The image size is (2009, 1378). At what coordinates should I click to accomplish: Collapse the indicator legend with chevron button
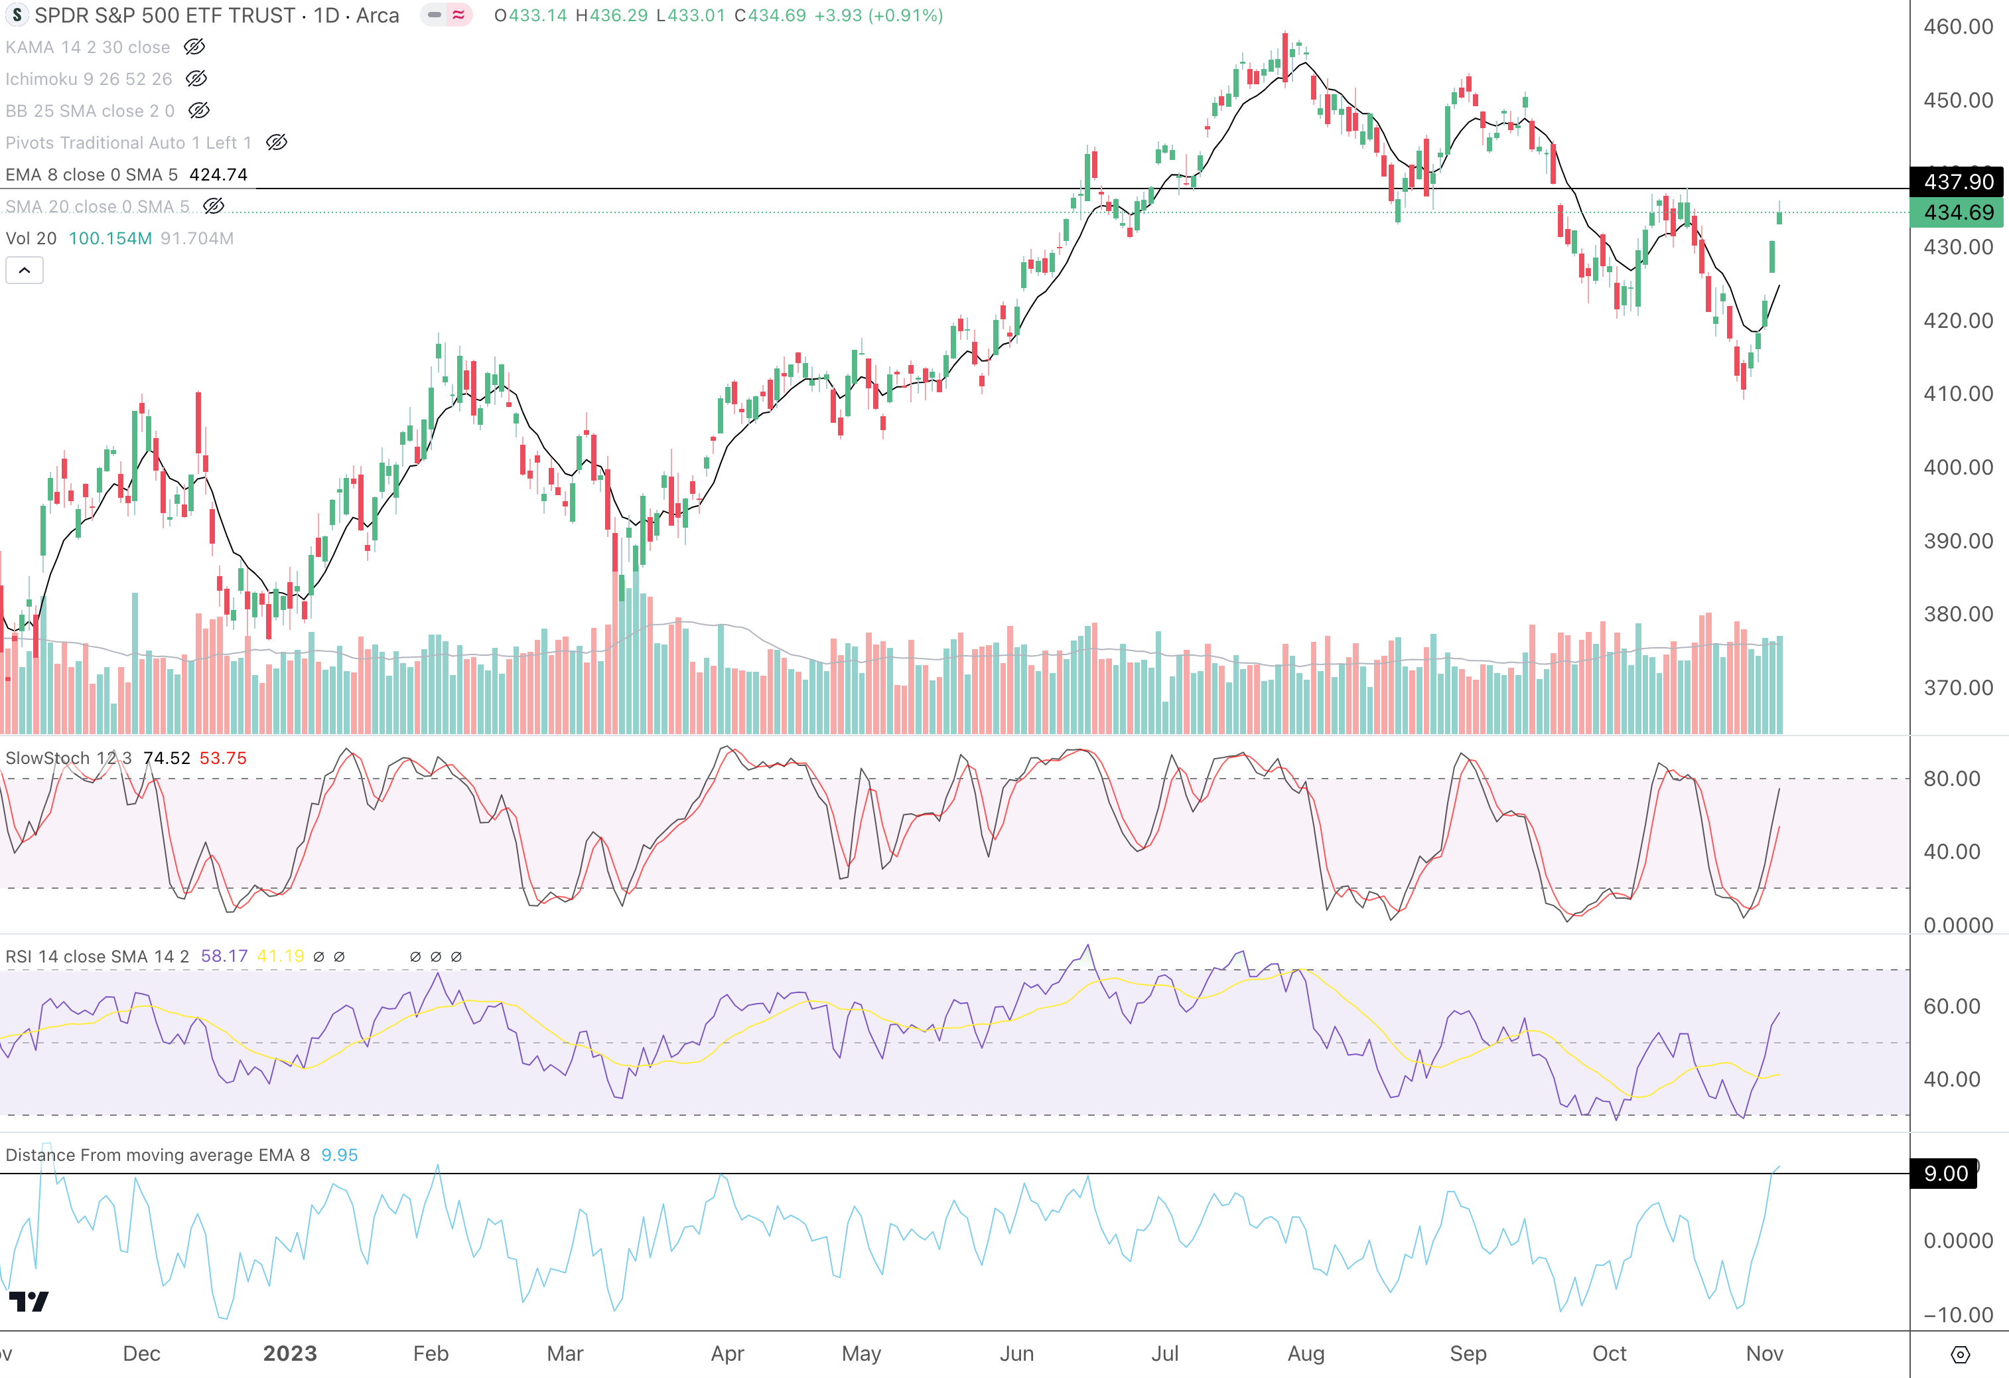24,271
